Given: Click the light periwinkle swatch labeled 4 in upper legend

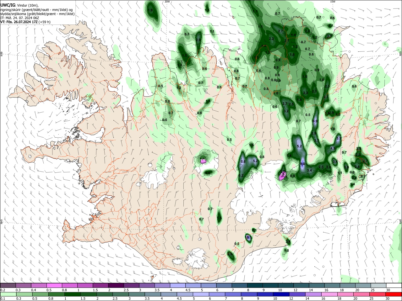Looking at the screenshot, I should (x=177, y=285).
